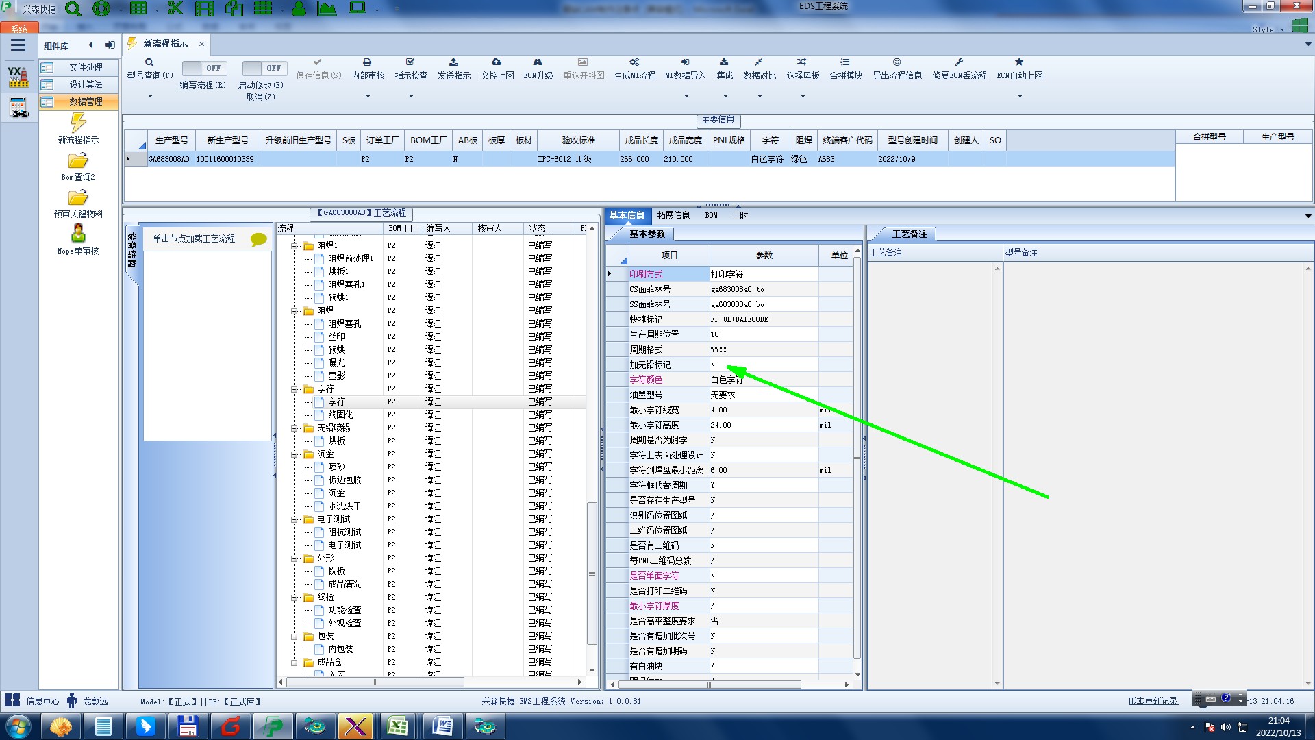Collapse the 电子测试 tree folder
The image size is (1315, 740).
(295, 519)
